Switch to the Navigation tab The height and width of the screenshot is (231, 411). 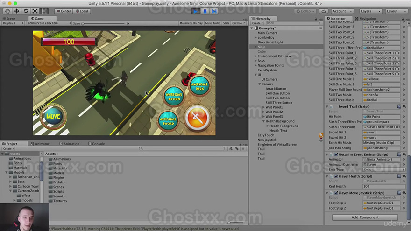(366, 19)
